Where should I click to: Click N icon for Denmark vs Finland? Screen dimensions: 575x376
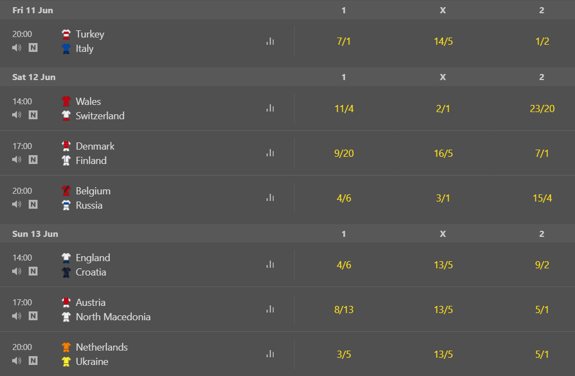[33, 160]
